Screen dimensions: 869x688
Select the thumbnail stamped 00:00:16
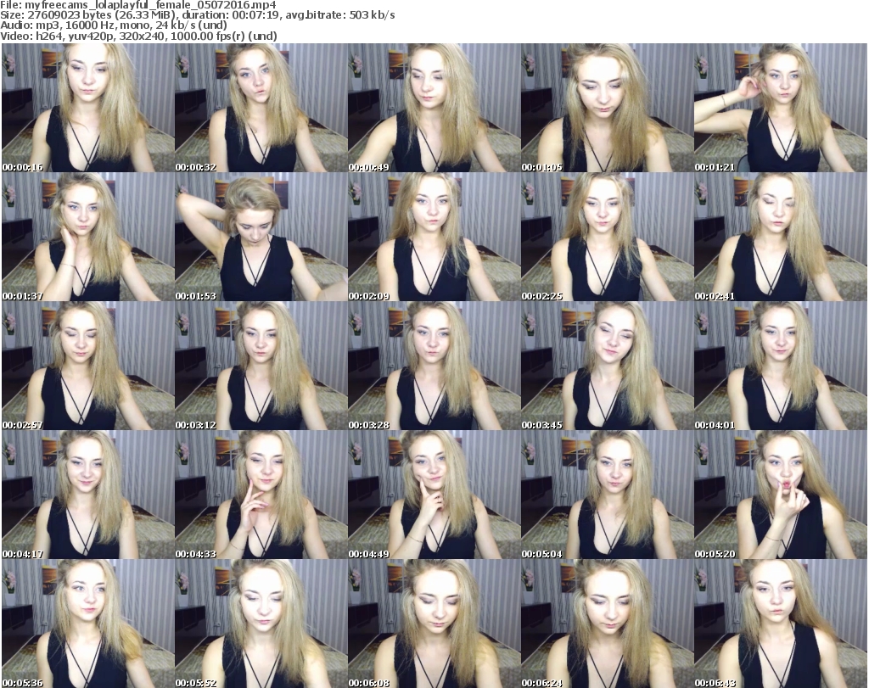[x=88, y=108]
